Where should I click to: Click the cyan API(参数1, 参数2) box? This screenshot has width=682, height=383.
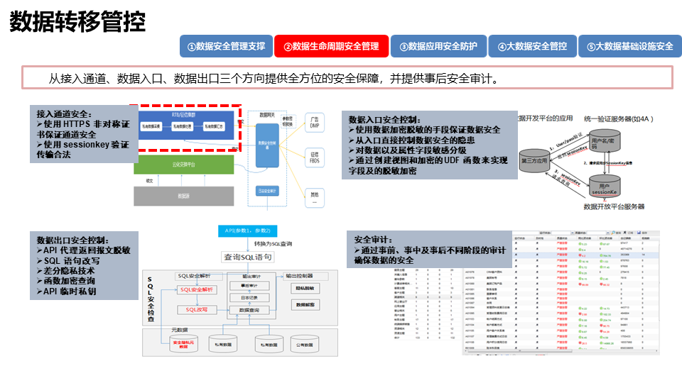point(247,231)
